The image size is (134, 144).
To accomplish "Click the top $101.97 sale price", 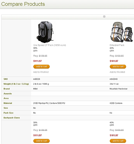I will tap(114, 61).
